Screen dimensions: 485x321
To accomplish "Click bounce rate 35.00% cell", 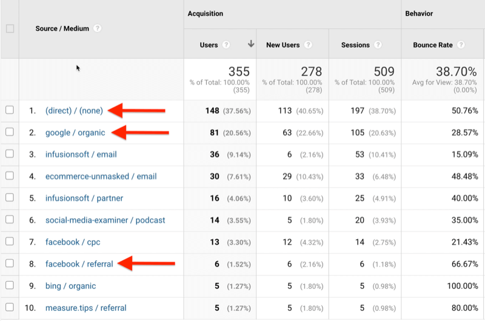I will click(x=465, y=220).
